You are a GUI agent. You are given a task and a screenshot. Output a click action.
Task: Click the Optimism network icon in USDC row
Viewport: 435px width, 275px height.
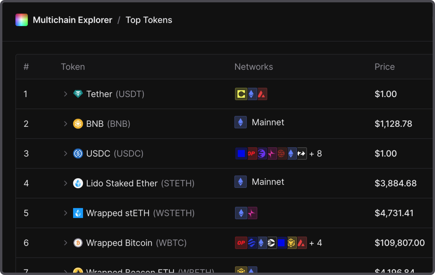[251, 153]
